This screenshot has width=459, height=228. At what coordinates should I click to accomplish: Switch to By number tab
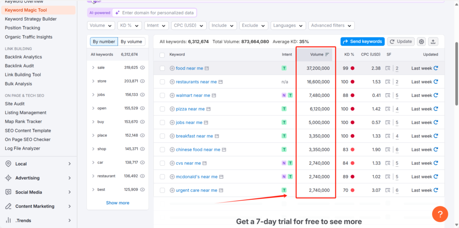click(104, 42)
